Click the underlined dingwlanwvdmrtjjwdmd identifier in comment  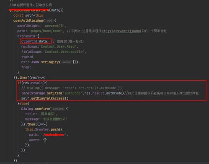(x=121, y=31)
